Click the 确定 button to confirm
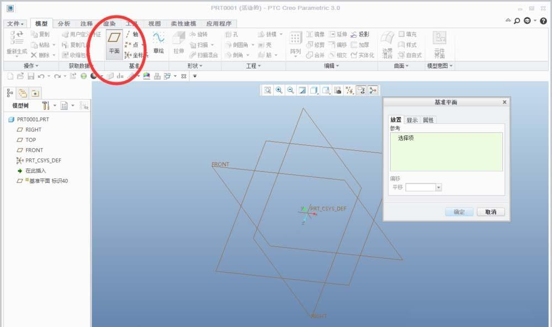 tap(458, 212)
